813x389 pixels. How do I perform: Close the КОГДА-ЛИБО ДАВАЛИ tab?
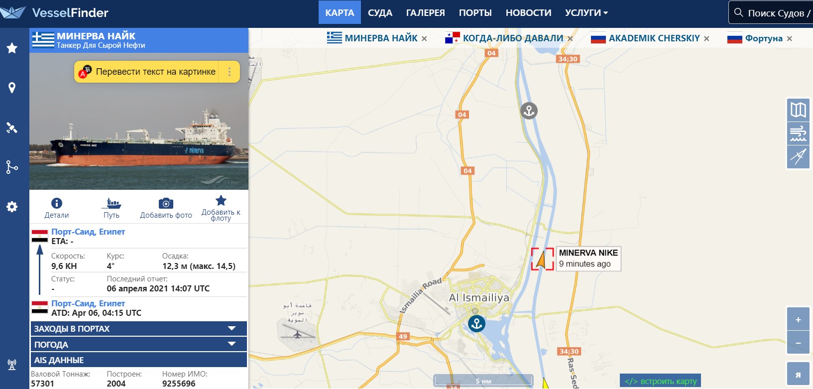[x=570, y=38]
